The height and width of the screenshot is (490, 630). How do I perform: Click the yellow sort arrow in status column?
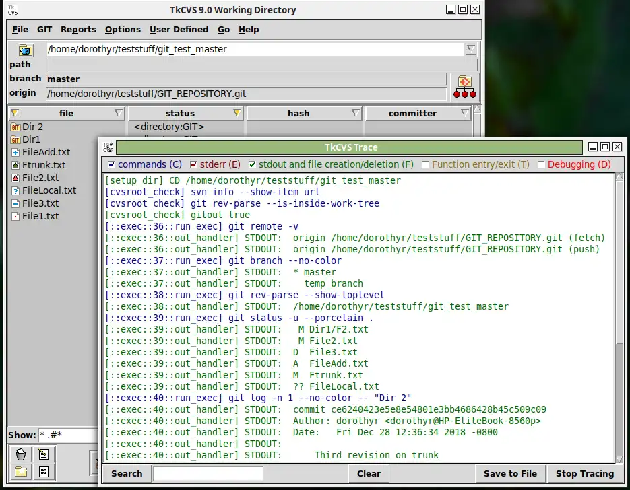click(237, 114)
